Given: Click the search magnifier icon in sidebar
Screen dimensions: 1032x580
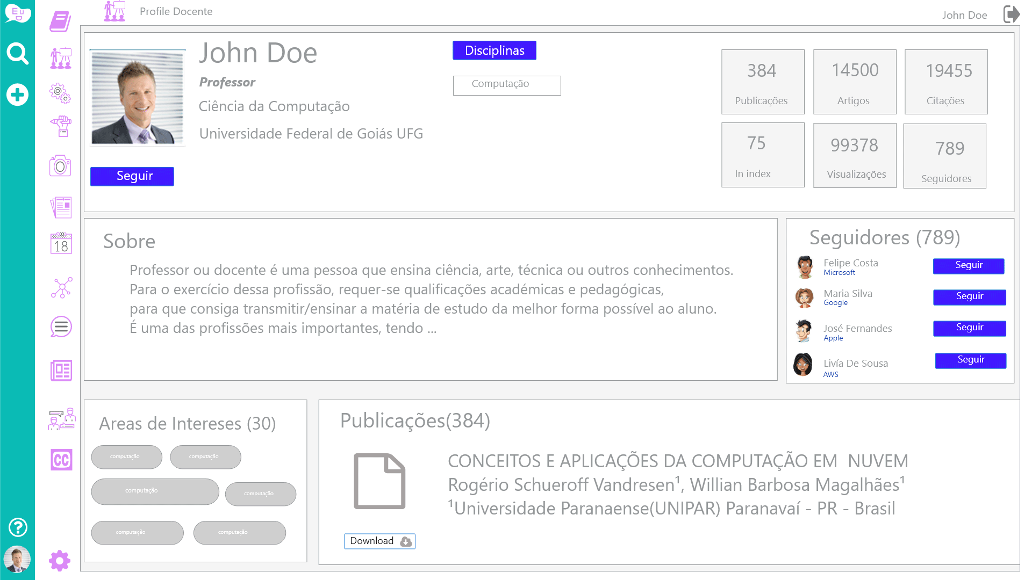Looking at the screenshot, I should tap(17, 54).
